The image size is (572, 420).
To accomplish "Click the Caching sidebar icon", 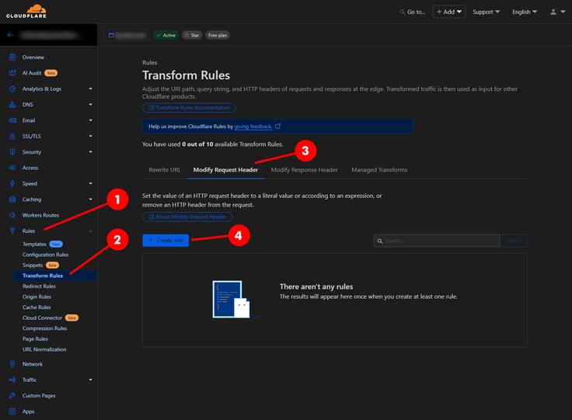I will (x=12, y=200).
